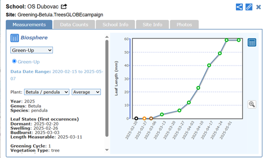Open the data table icon beside chart
265x158 pixels.
coord(252,42)
